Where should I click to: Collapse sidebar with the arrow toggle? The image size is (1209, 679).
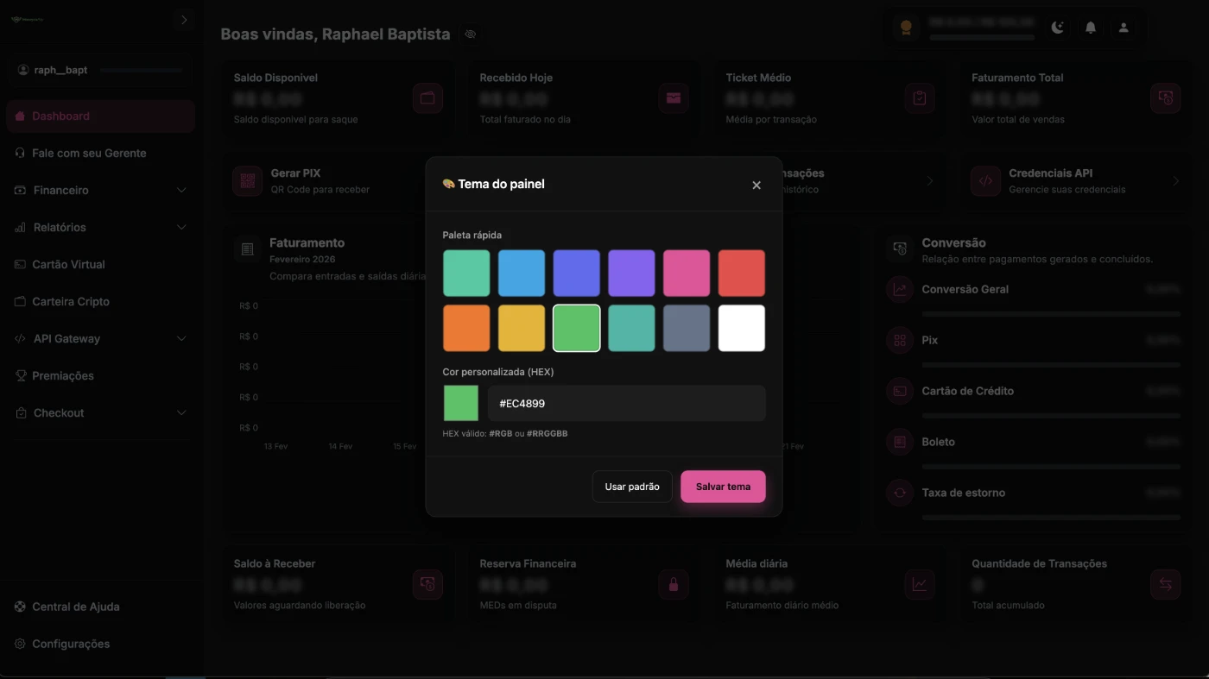[x=184, y=20]
